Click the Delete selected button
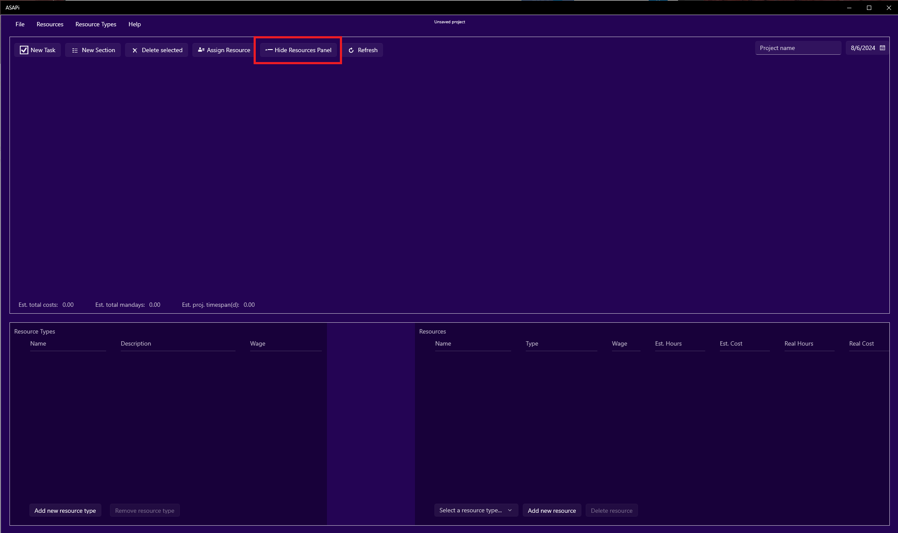Screen dimensions: 898x533 coord(157,50)
